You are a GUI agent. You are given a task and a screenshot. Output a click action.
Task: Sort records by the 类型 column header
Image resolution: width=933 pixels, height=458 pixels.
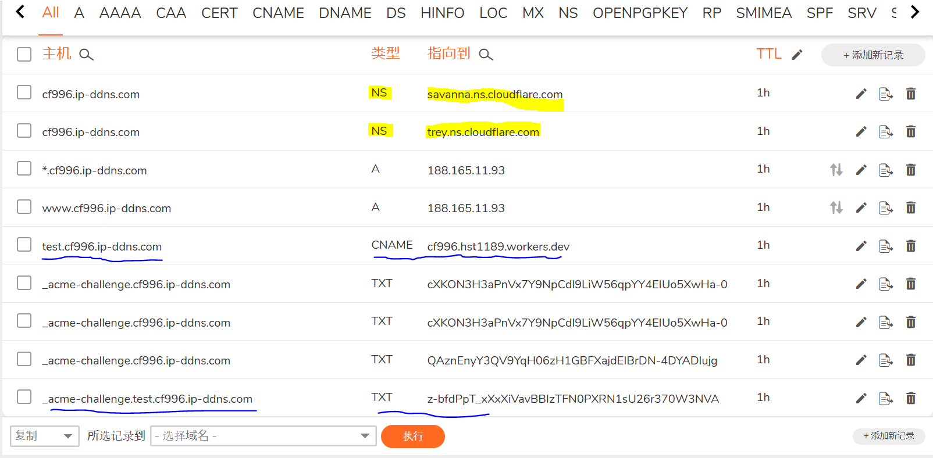click(385, 53)
